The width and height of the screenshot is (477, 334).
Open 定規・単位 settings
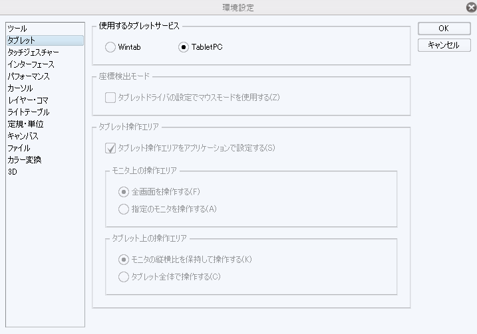(26, 124)
